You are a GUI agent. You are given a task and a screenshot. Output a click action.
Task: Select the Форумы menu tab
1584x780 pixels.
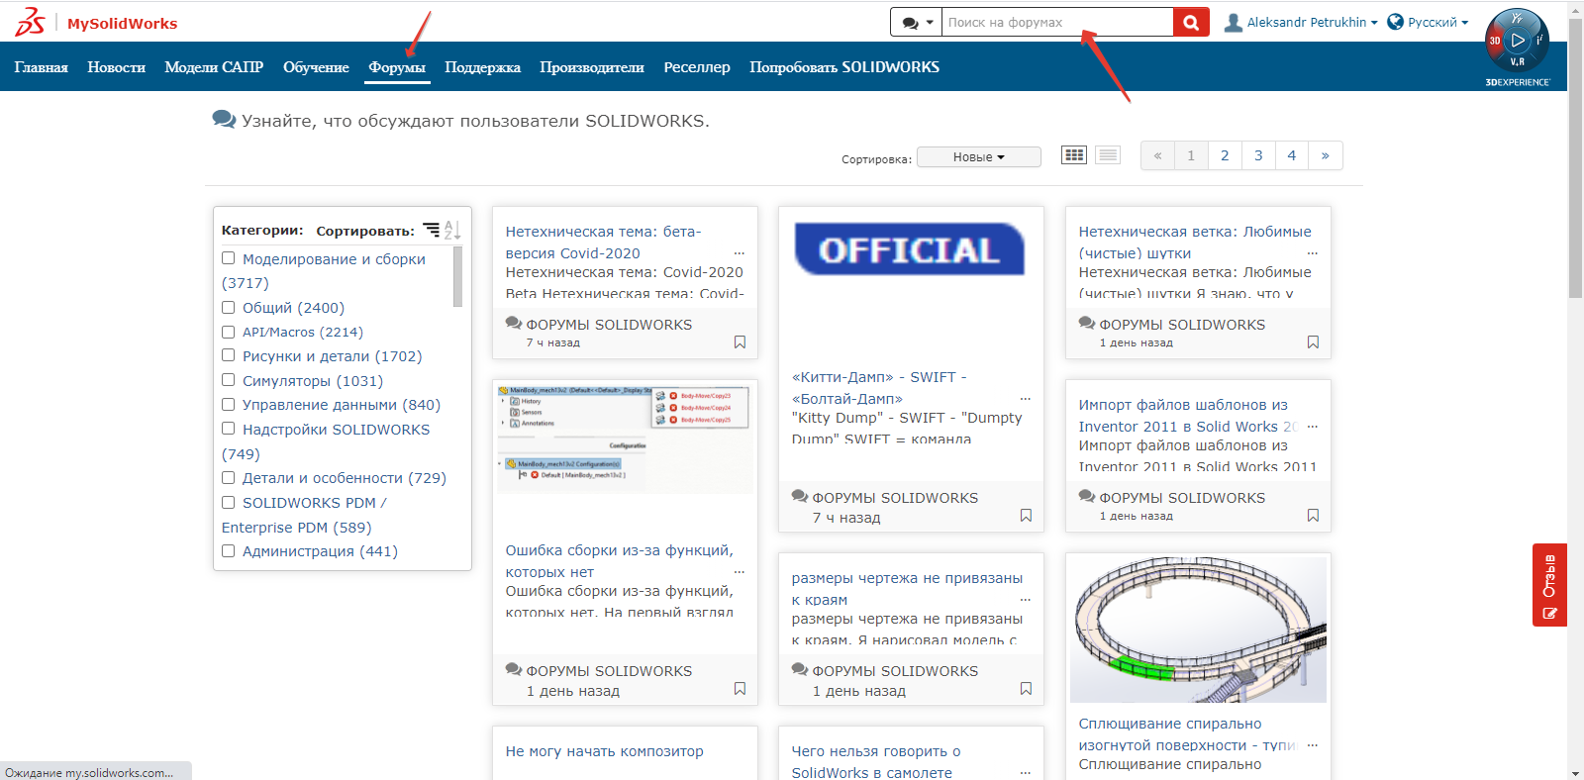click(397, 67)
